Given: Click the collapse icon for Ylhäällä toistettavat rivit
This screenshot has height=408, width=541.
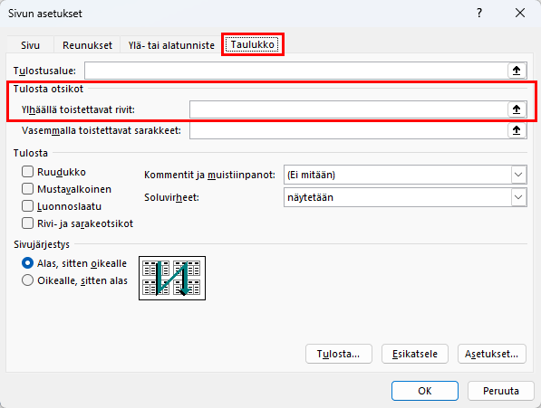Looking at the screenshot, I should [517, 109].
